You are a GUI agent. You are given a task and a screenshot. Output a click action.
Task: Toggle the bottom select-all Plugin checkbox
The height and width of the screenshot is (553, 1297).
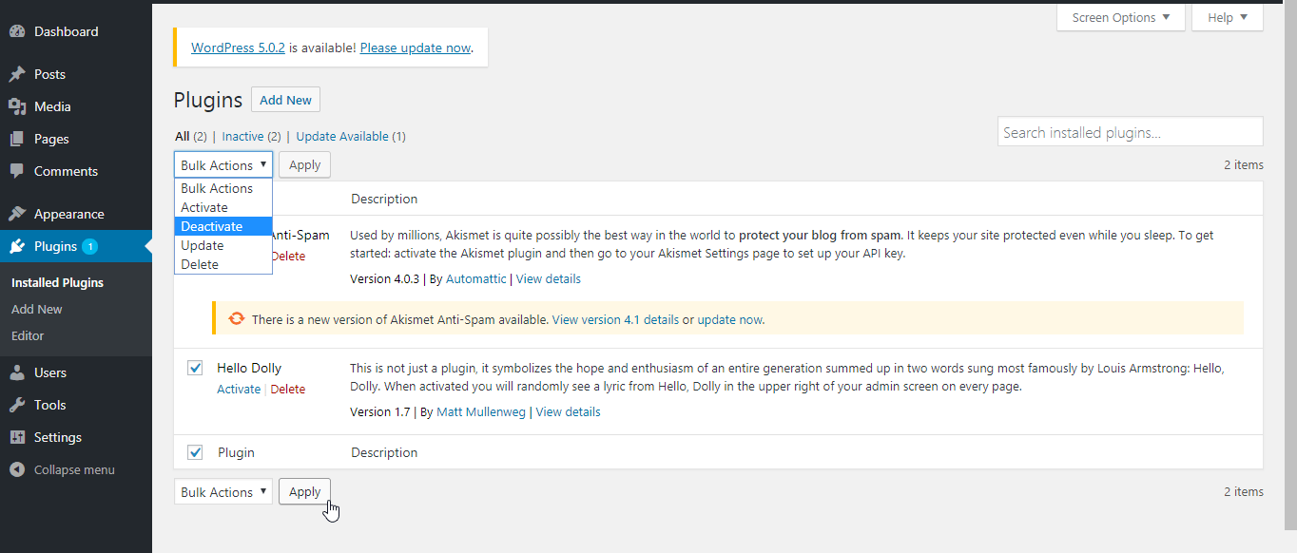[195, 452]
